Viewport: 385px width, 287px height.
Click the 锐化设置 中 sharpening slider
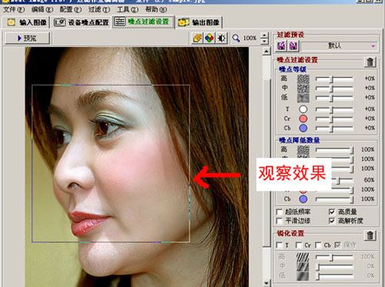point(334,267)
